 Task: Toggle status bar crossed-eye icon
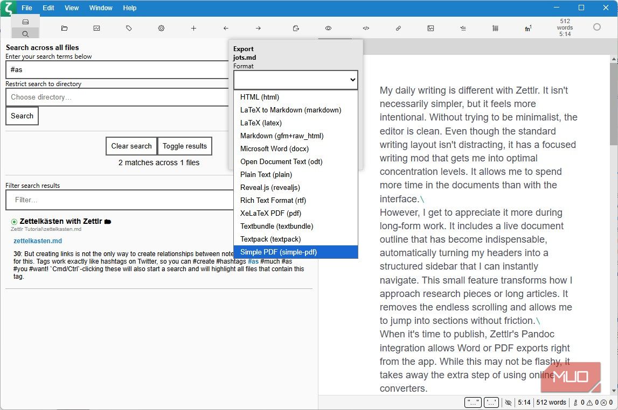point(509,402)
